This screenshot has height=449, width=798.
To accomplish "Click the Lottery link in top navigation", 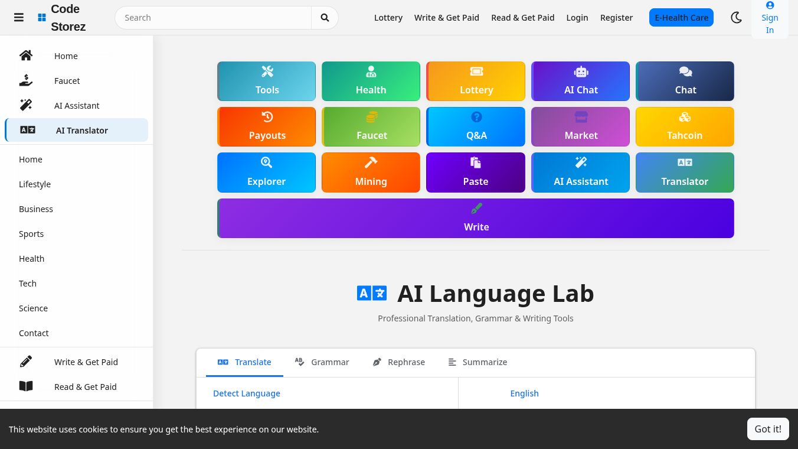I will pyautogui.click(x=388, y=18).
